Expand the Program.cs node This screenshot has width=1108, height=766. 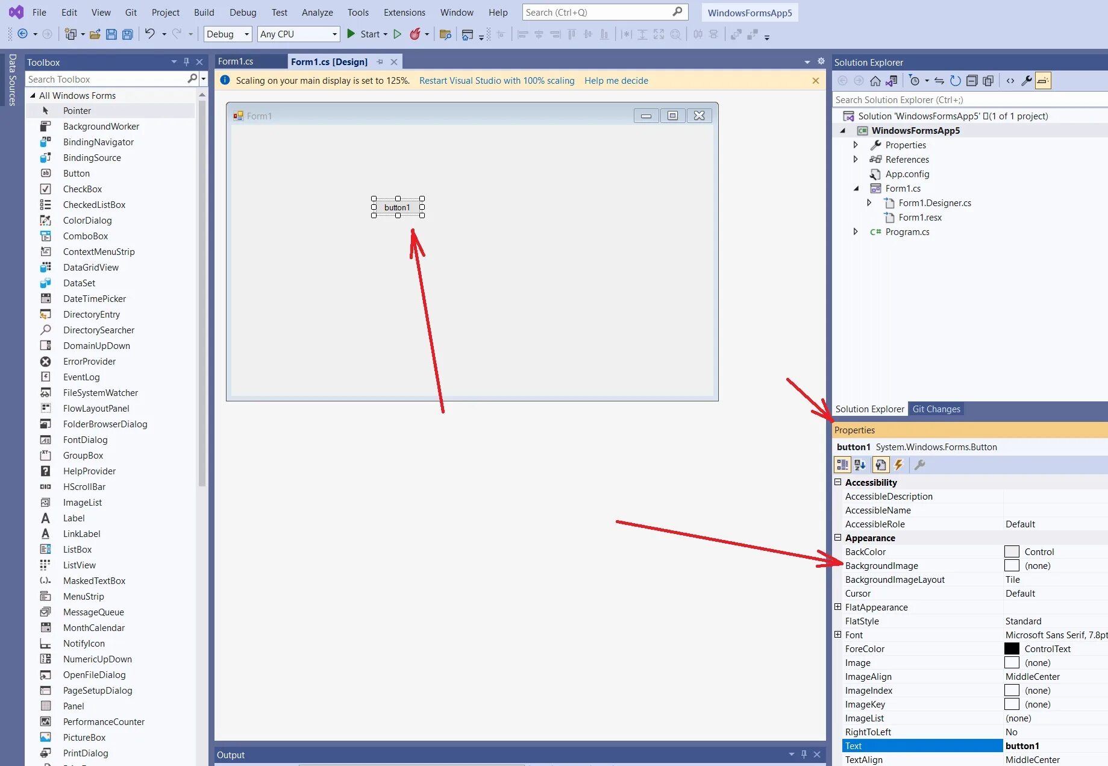(x=856, y=231)
